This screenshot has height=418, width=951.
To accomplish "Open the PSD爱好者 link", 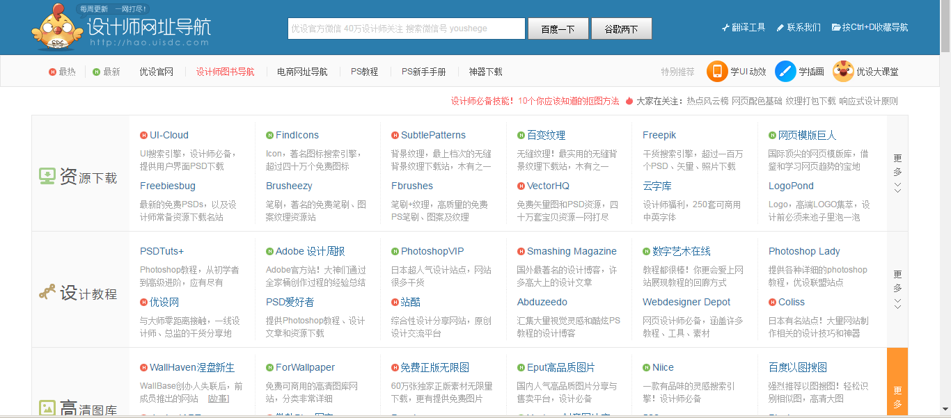I will (x=290, y=302).
